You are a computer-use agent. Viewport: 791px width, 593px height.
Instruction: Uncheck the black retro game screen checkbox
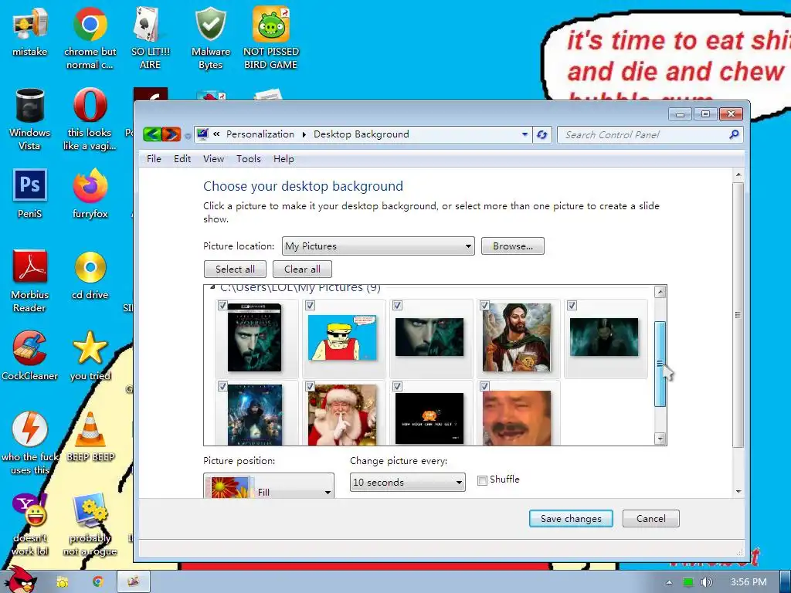coord(398,386)
